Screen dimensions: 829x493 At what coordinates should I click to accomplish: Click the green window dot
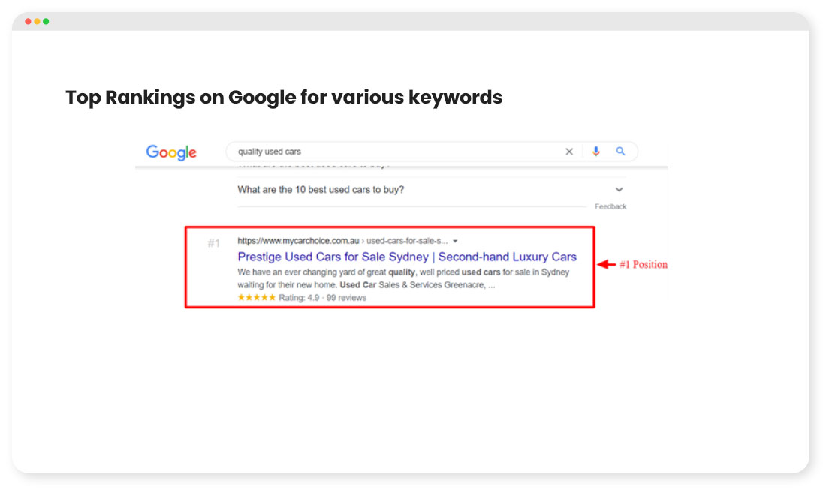(x=46, y=21)
